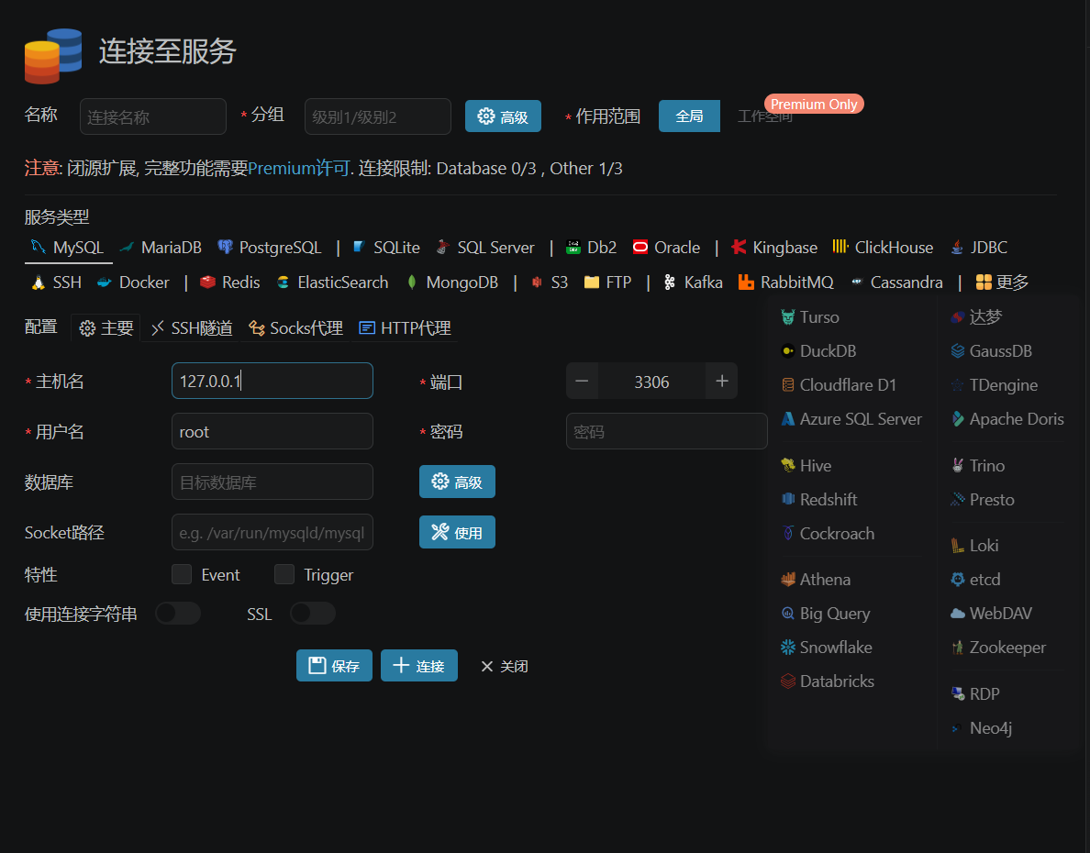Choose DuckDB from the more list
1090x853 pixels.
coord(818,351)
